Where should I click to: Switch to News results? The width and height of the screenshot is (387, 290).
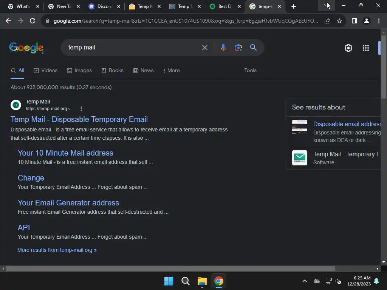point(143,71)
